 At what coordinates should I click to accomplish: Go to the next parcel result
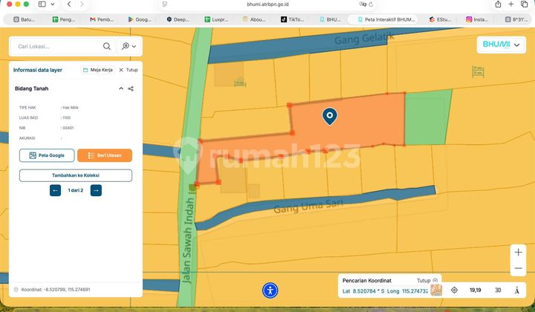click(96, 190)
